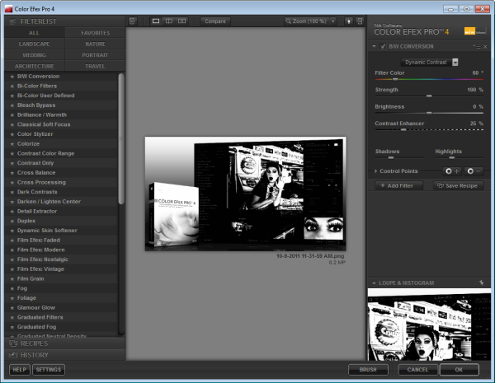Select single image view mode
Viewport: 495px width, 383px height.
pyautogui.click(x=156, y=21)
